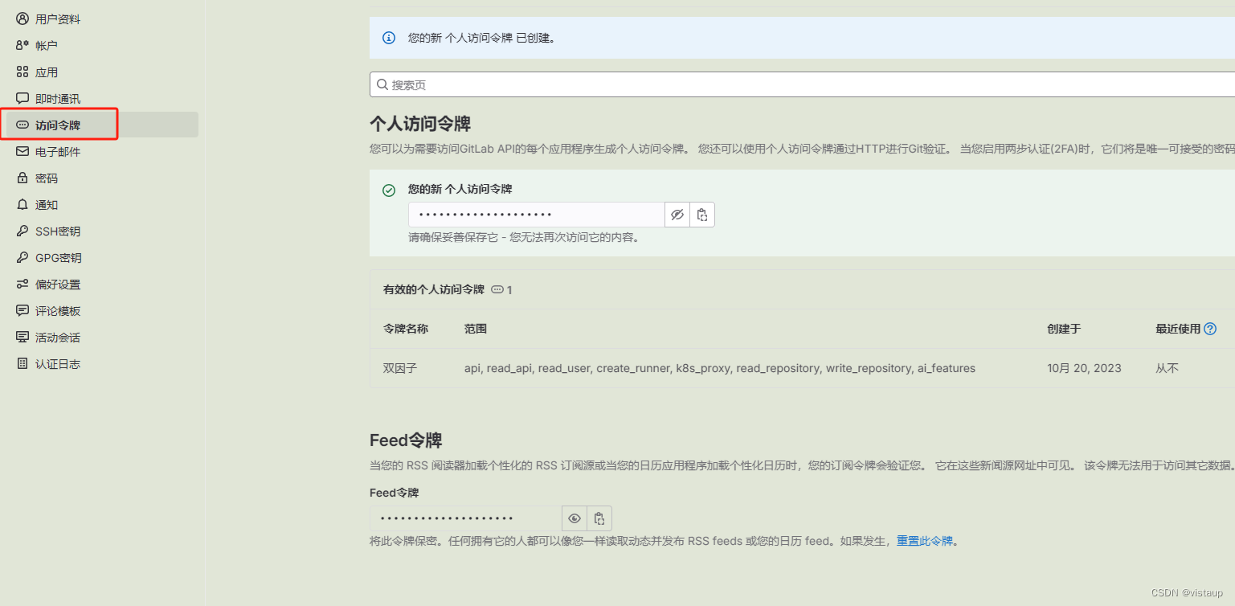Click the 密码 lock icon in the sidebar
The image size is (1235, 606).
pos(22,178)
